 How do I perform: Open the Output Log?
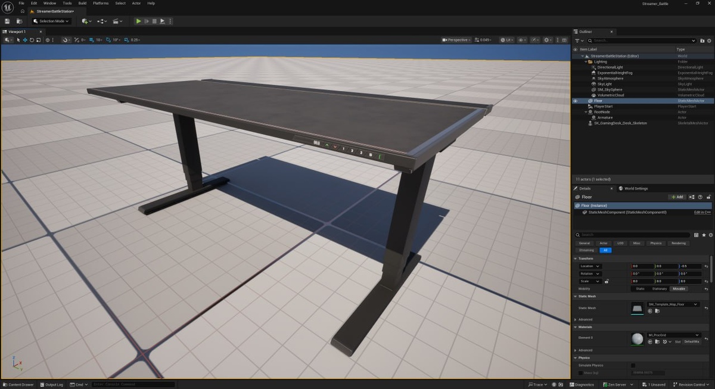51,385
